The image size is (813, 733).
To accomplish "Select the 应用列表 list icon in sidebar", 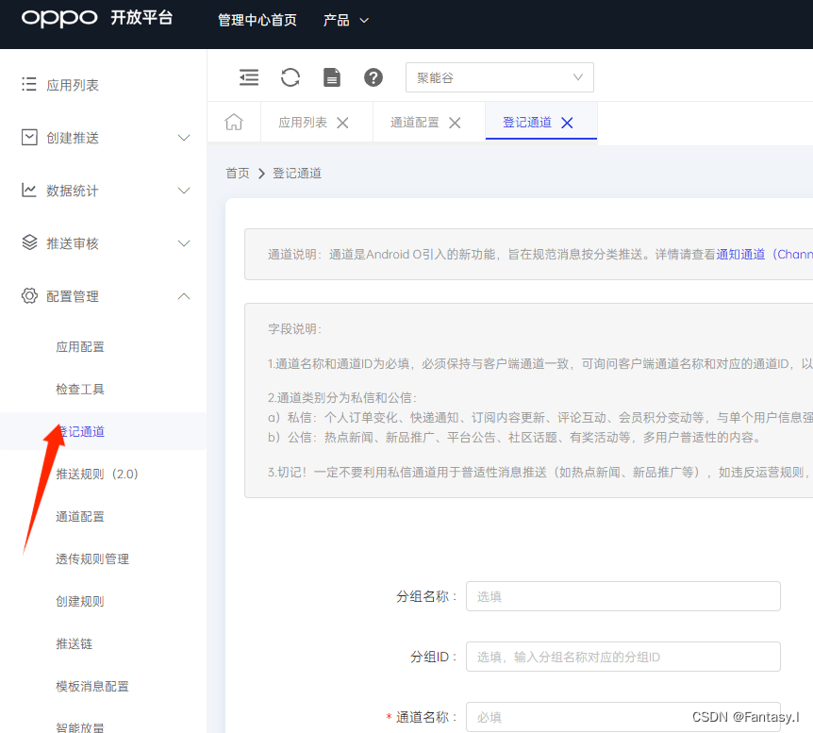I will [29, 84].
